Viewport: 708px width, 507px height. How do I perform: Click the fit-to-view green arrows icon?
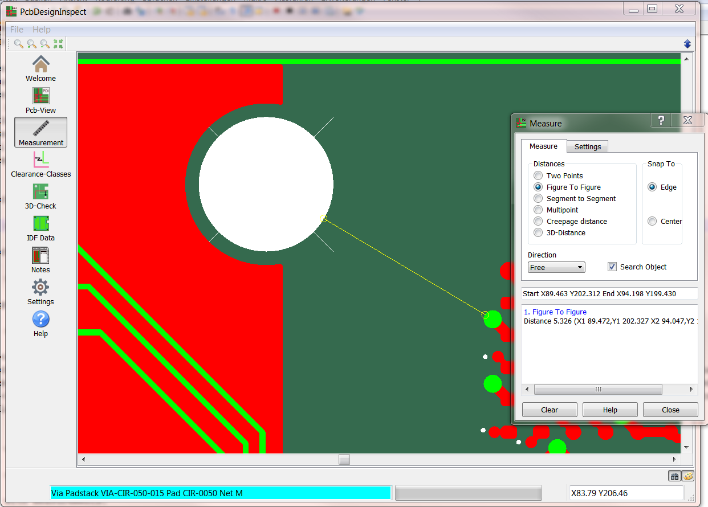(58, 44)
